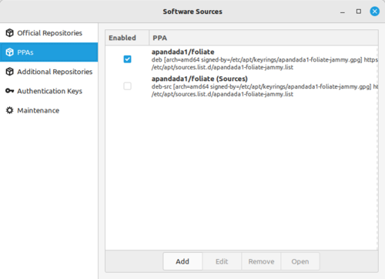
Task: Click the Open button
Action: click(x=300, y=261)
